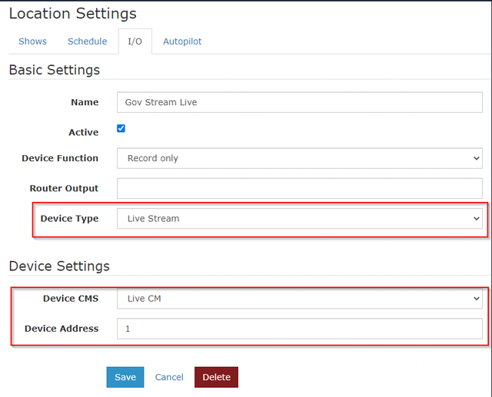Click the bold Active label text
This screenshot has width=492, height=397.
(x=84, y=132)
